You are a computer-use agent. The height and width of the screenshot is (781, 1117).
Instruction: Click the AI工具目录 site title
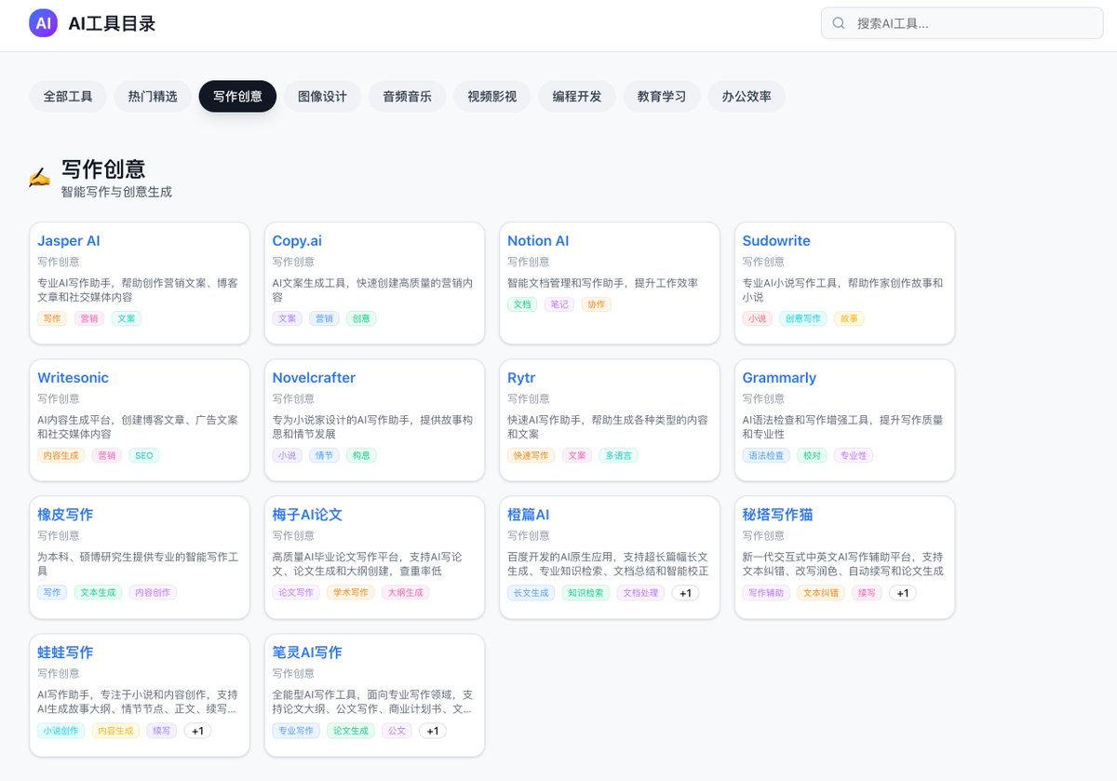(112, 23)
